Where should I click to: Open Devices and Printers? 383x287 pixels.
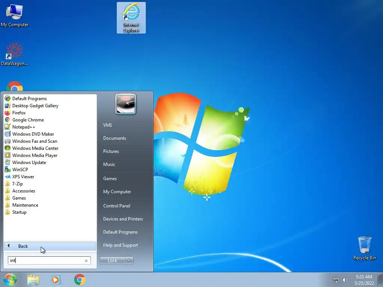point(125,219)
